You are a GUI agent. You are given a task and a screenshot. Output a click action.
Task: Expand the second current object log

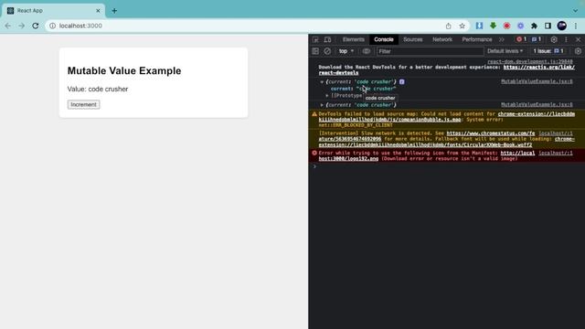click(322, 105)
